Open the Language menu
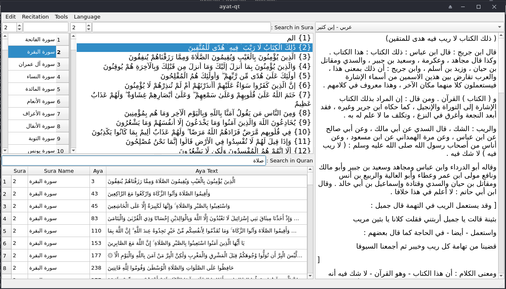The image size is (506, 289). point(87,17)
